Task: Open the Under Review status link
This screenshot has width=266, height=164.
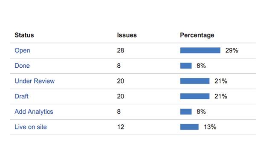Action: (x=35, y=81)
